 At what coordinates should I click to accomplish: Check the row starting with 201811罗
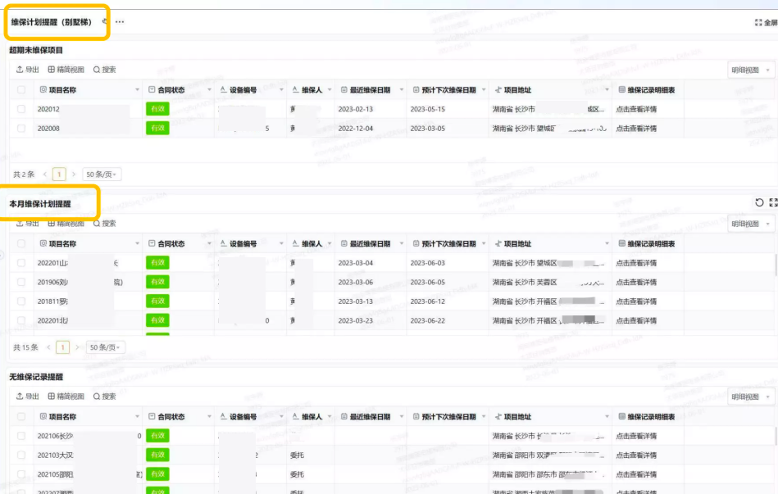point(21,301)
